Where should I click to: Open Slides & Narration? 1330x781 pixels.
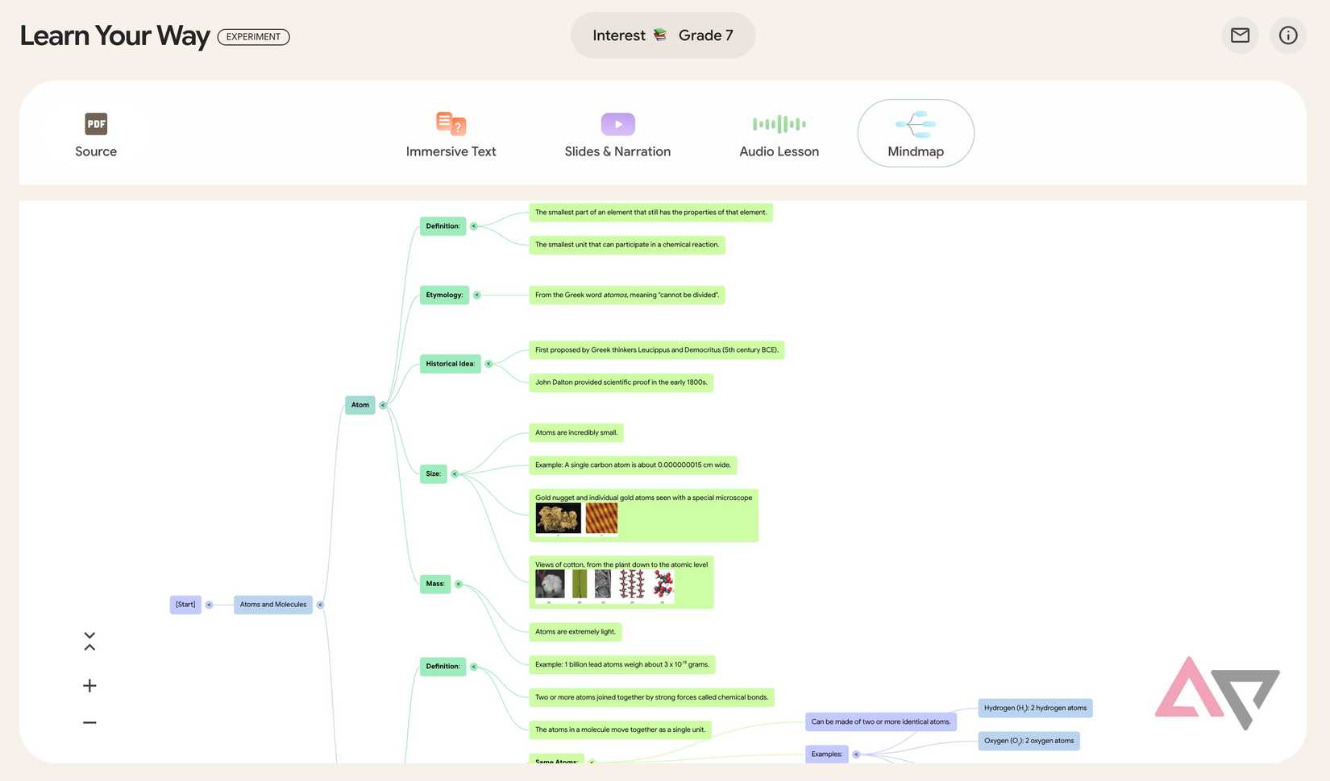[617, 133]
